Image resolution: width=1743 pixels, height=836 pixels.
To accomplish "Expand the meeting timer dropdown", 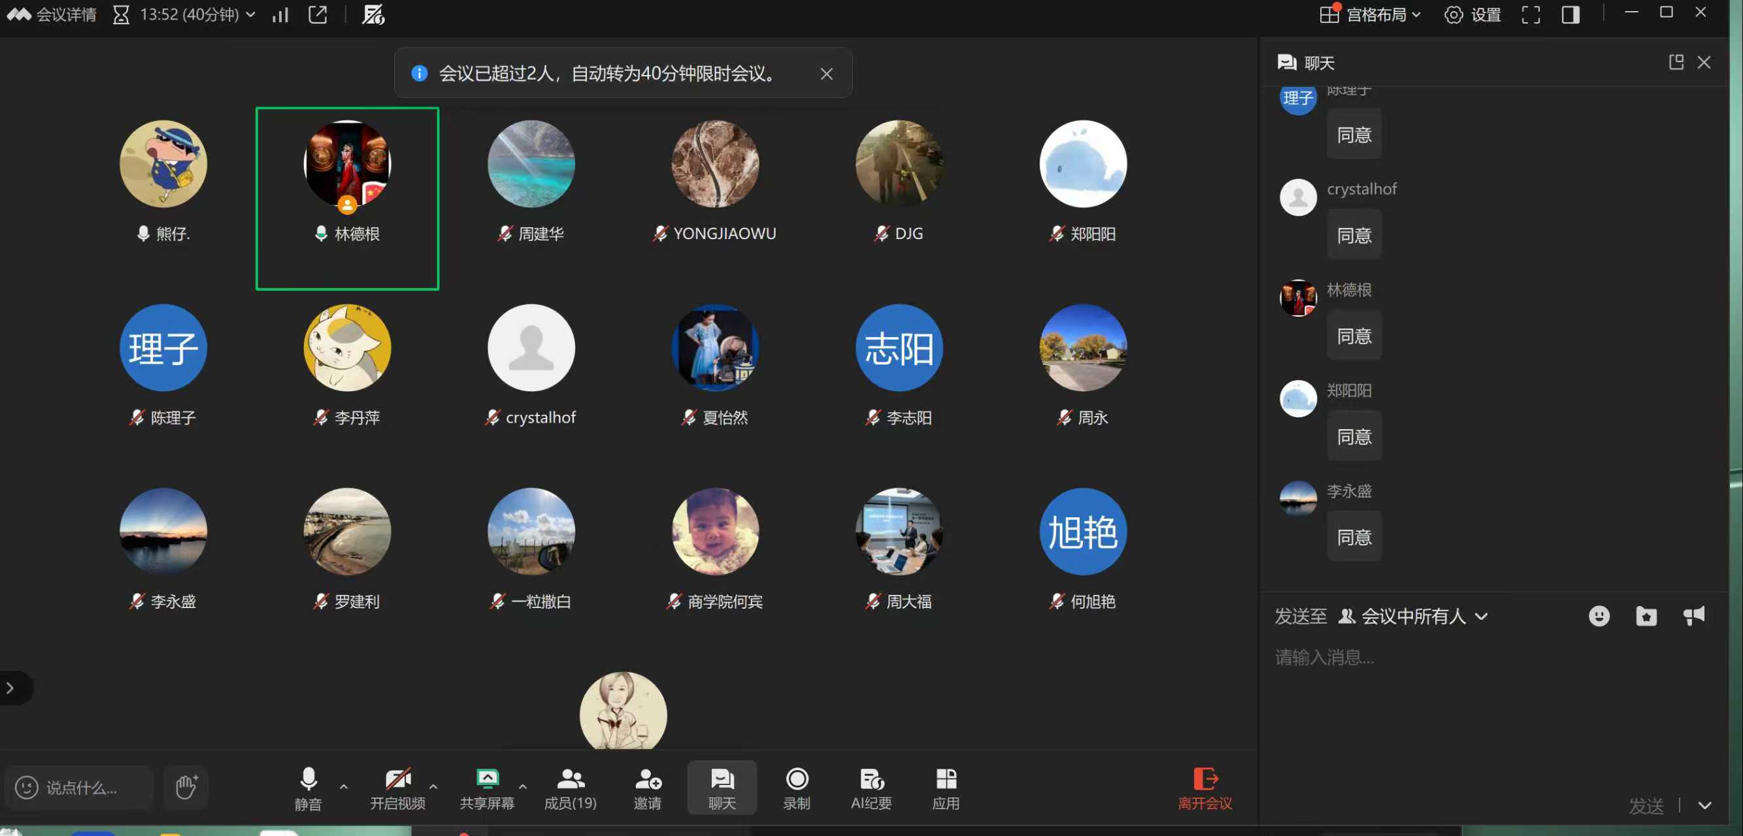I will (251, 14).
